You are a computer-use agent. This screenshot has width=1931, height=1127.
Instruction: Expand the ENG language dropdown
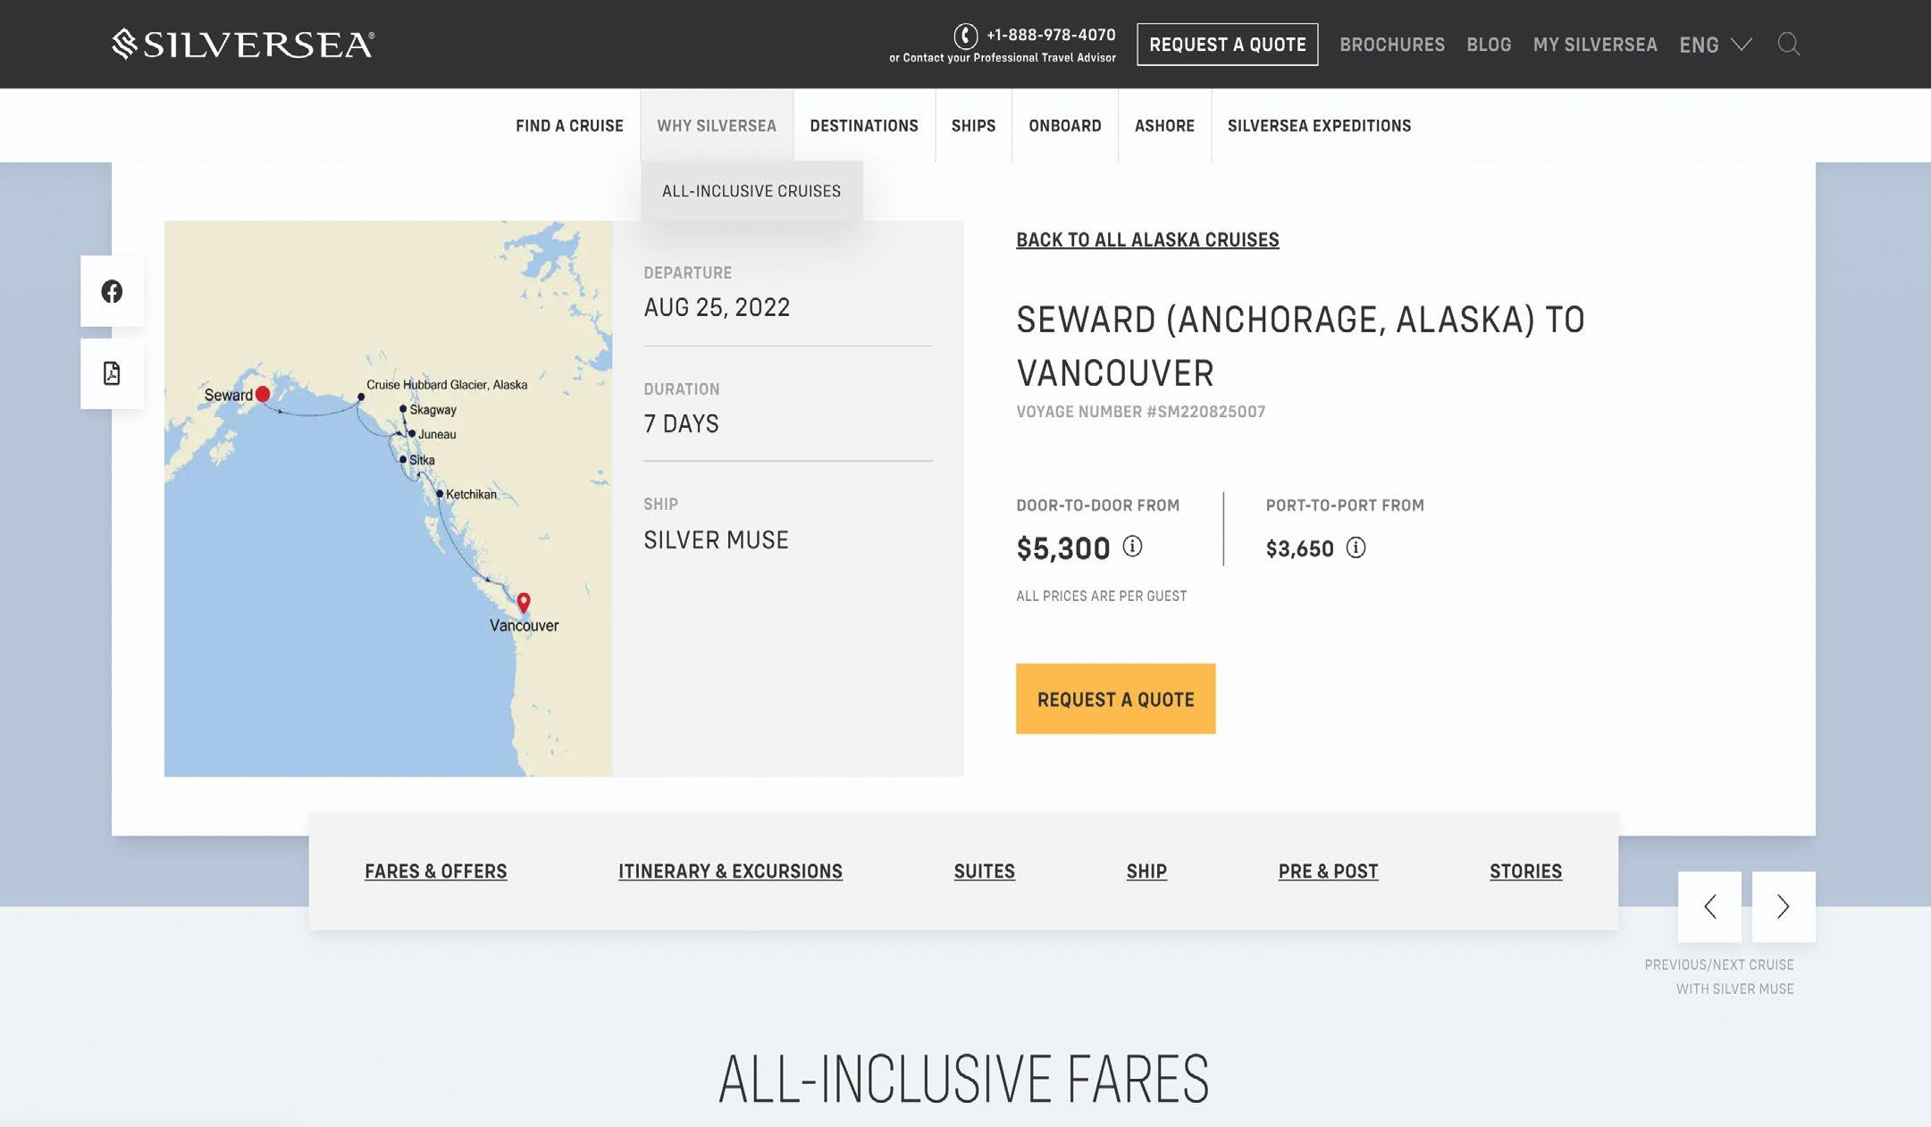coord(1715,45)
